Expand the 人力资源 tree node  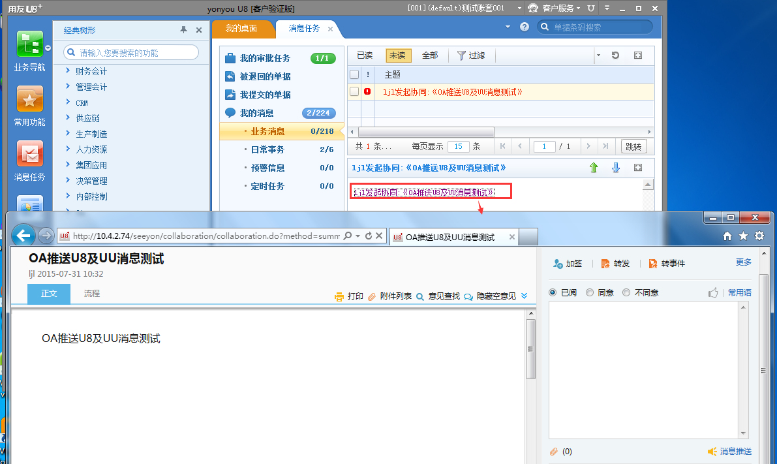coord(68,149)
